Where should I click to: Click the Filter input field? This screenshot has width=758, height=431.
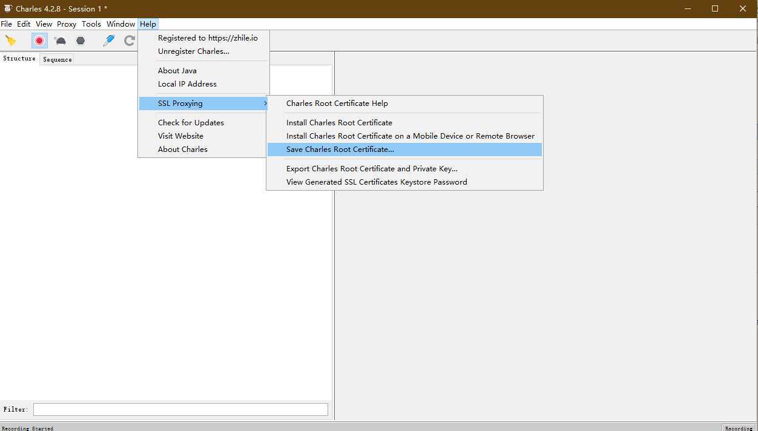tap(180, 410)
